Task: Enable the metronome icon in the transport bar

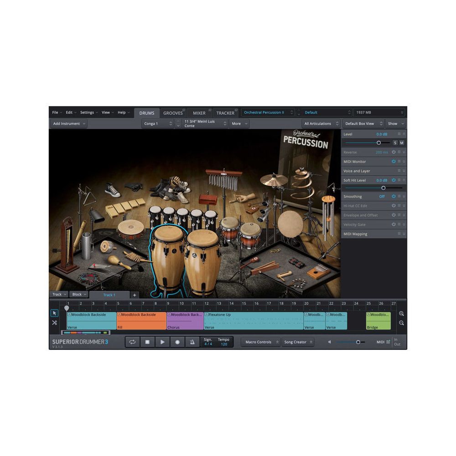Action: (192, 342)
